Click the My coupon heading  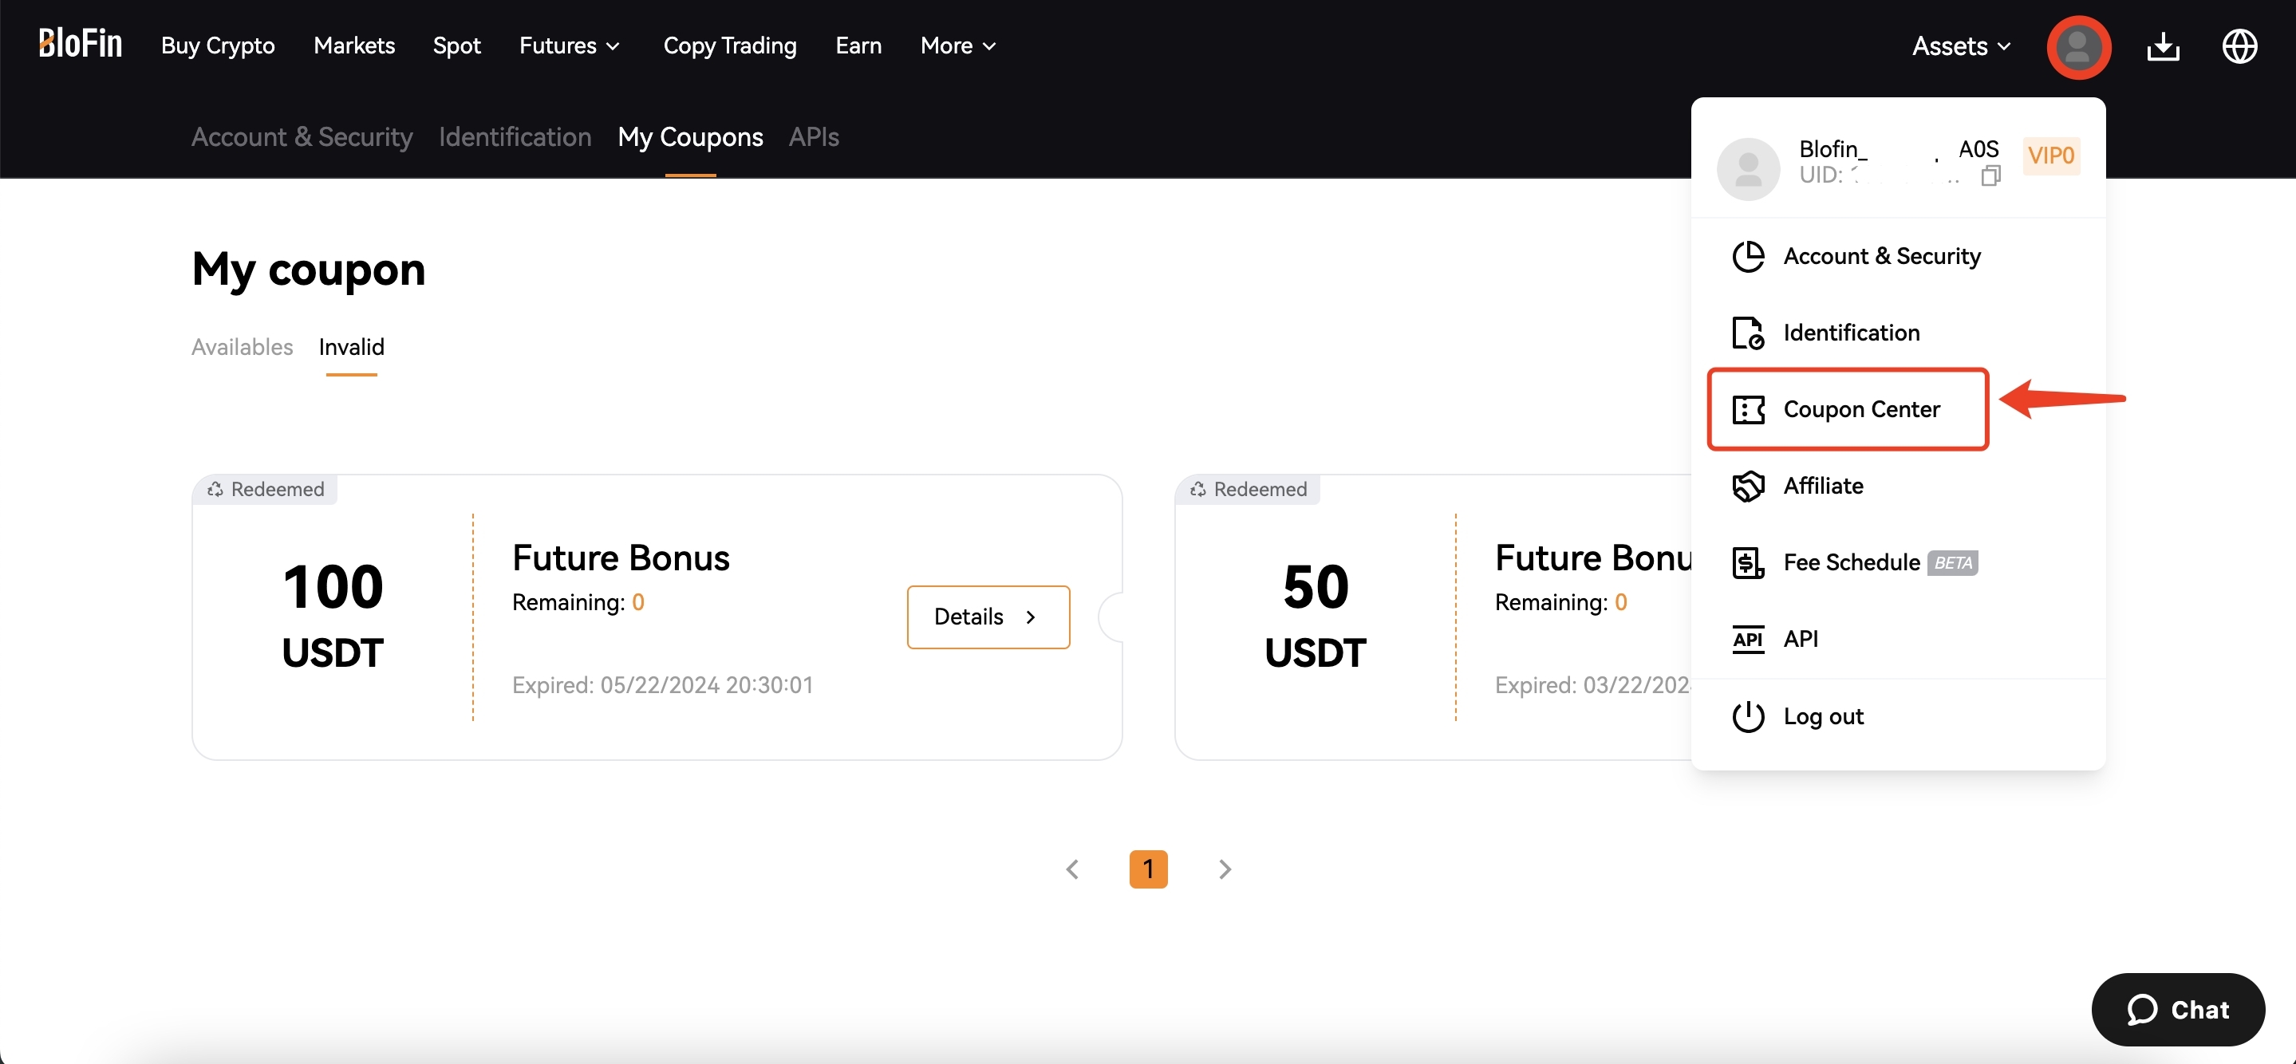pyautogui.click(x=309, y=270)
